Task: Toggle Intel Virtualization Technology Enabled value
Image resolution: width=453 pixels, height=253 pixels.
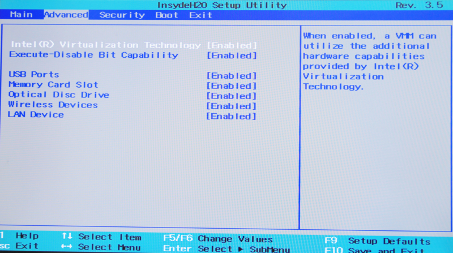Action: coord(232,45)
